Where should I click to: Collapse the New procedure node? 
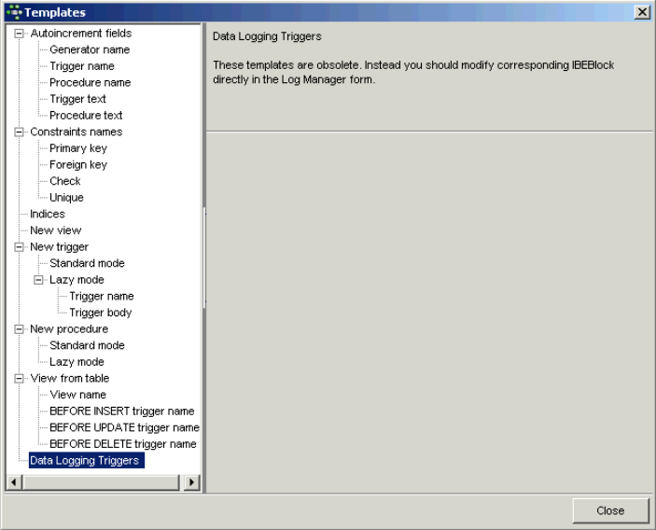click(x=19, y=329)
